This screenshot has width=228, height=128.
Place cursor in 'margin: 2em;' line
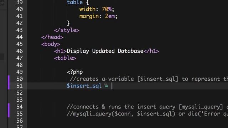pyautogui.click(x=98, y=16)
